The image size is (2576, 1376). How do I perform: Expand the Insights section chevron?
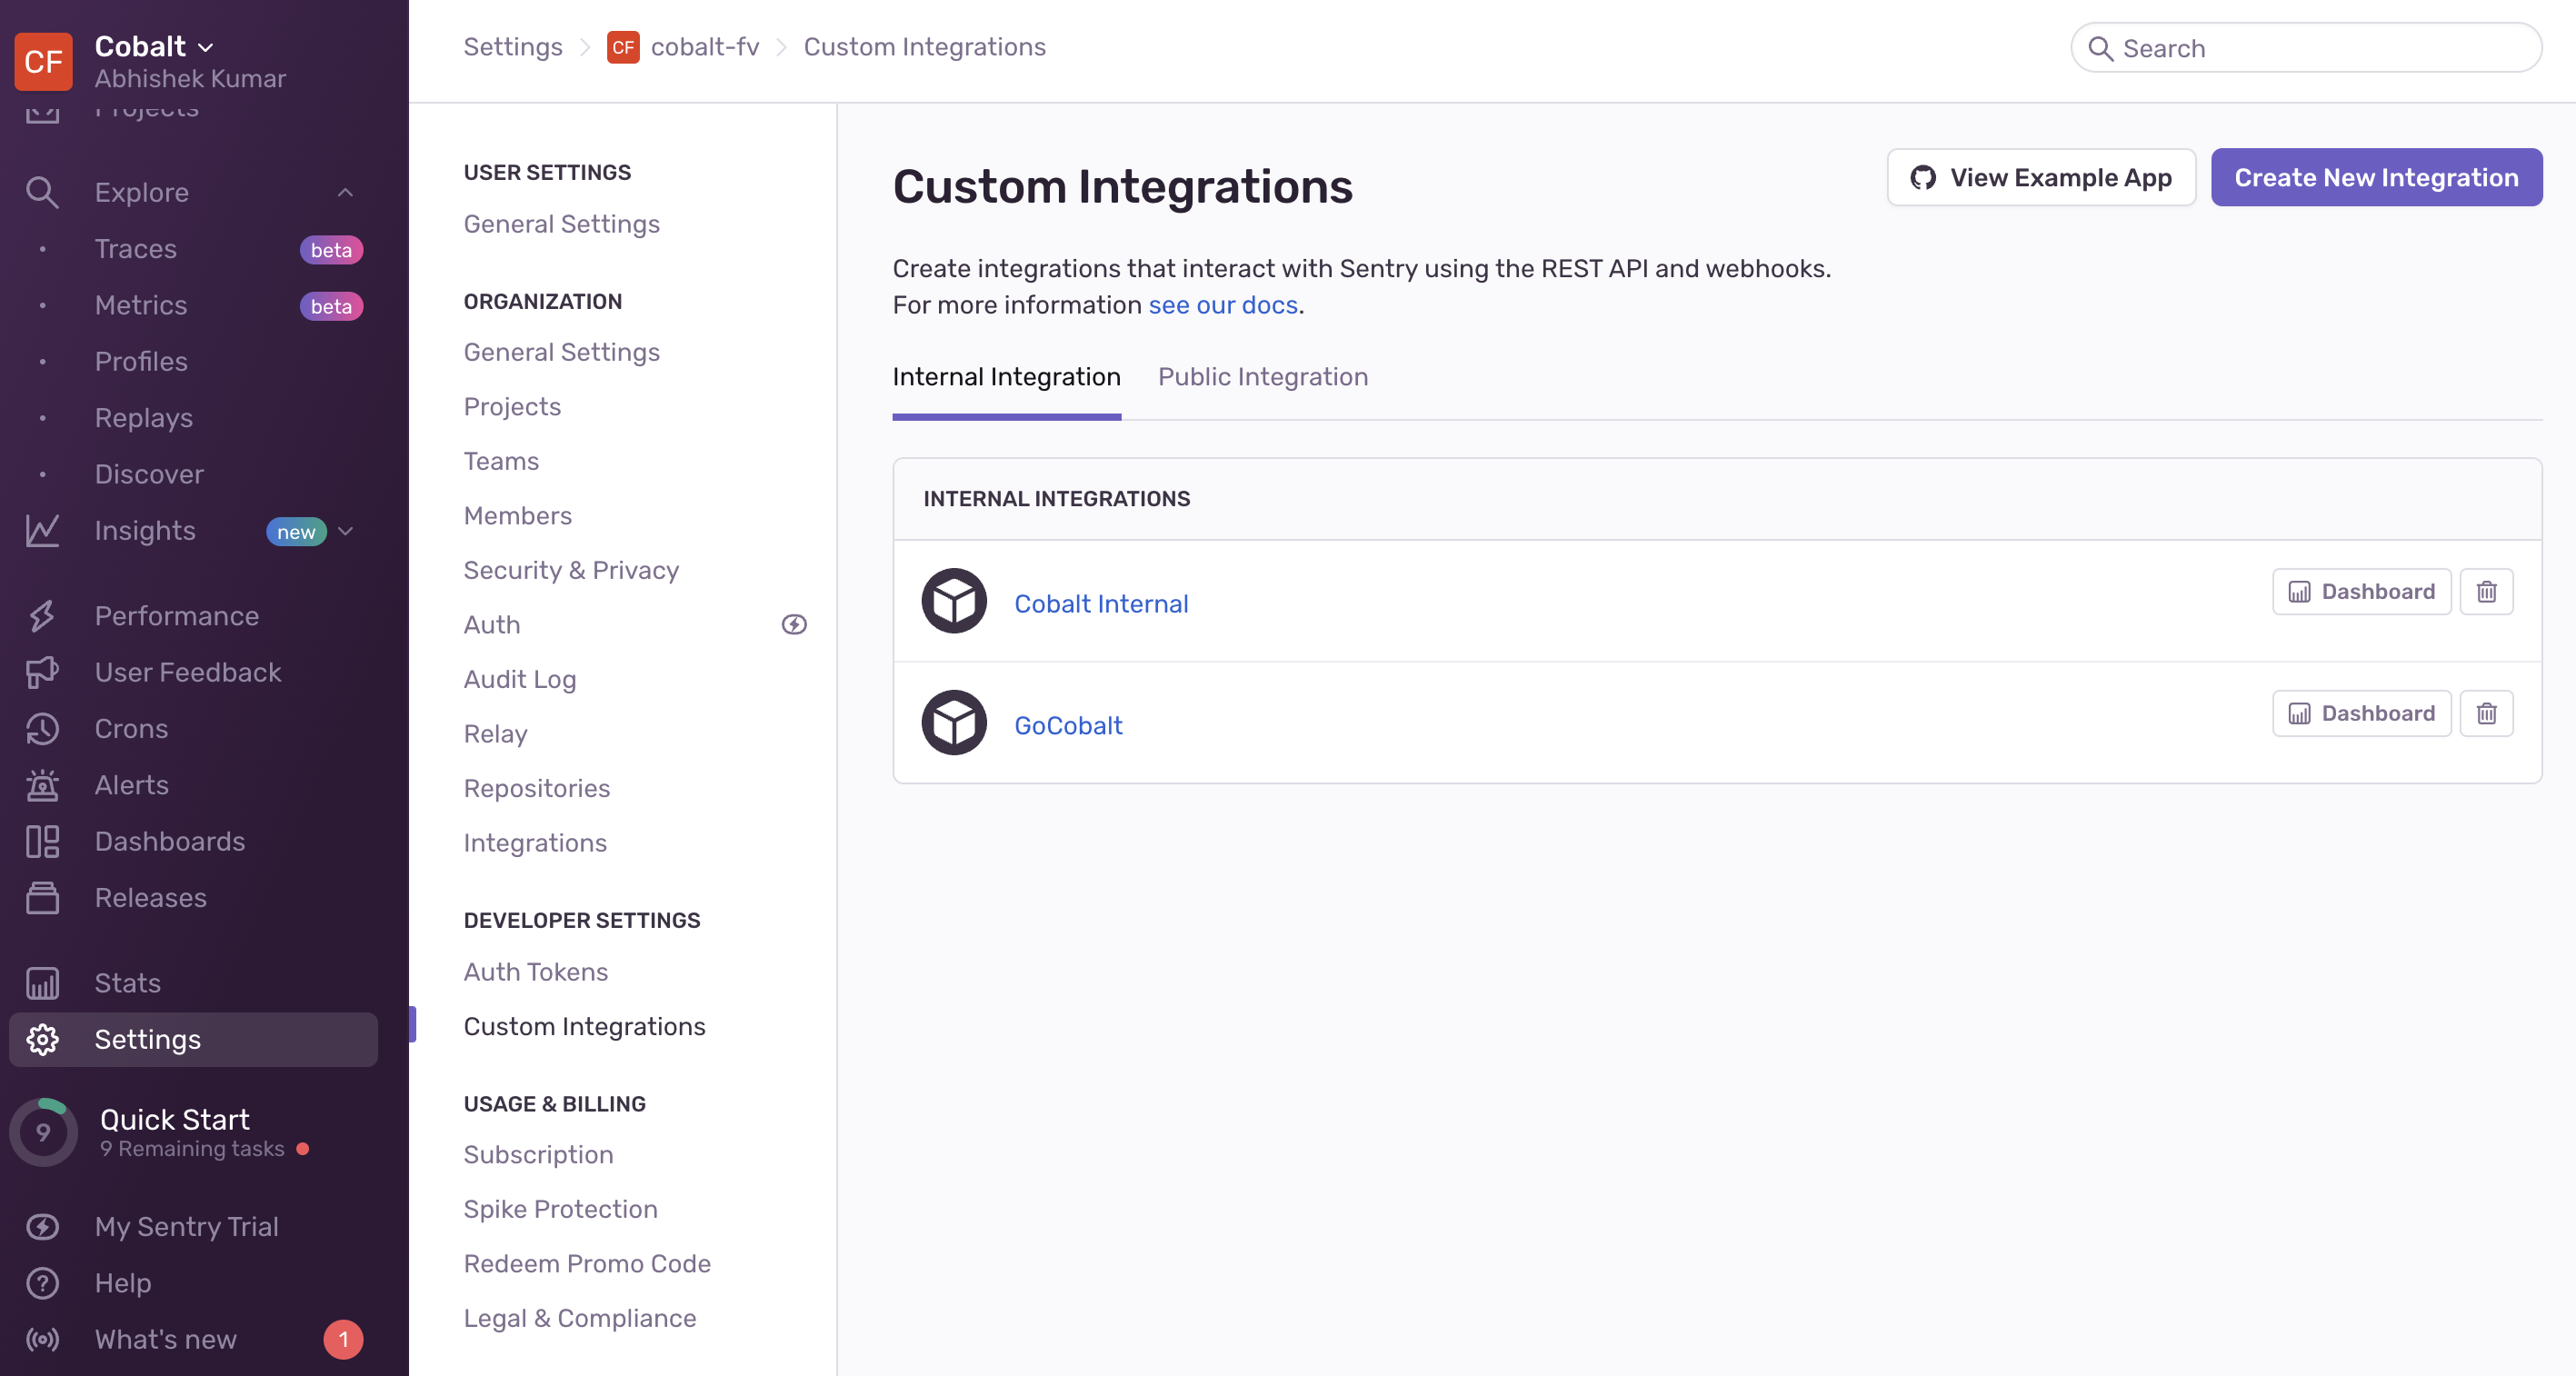coord(345,531)
